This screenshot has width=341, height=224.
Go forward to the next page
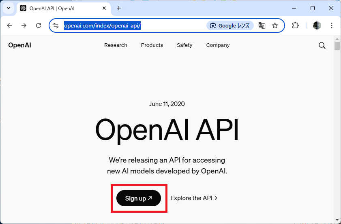click(x=24, y=25)
